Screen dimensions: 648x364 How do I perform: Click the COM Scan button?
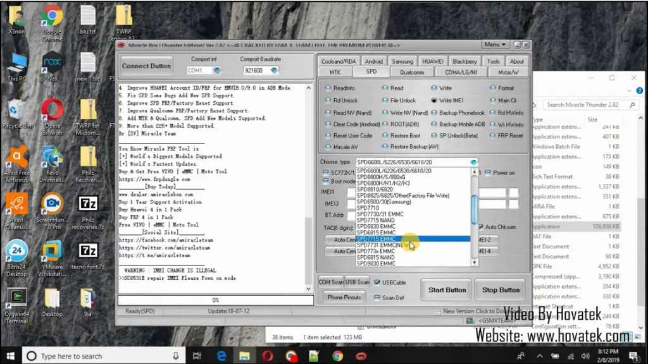pyautogui.click(x=331, y=282)
